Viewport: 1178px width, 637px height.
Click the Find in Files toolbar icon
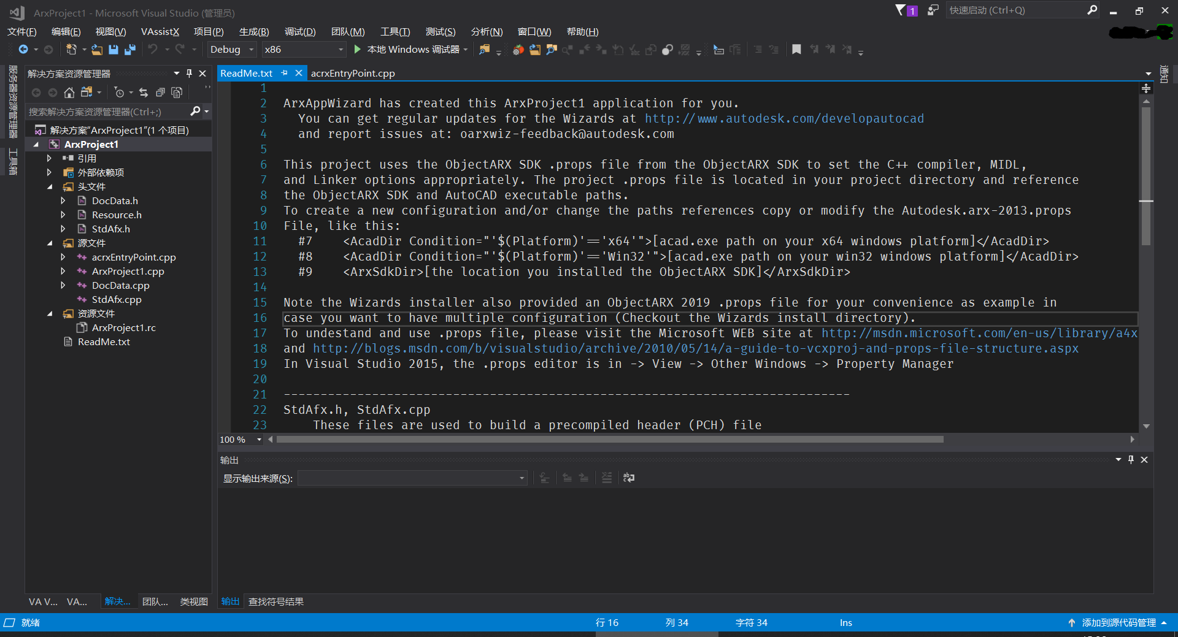point(485,50)
